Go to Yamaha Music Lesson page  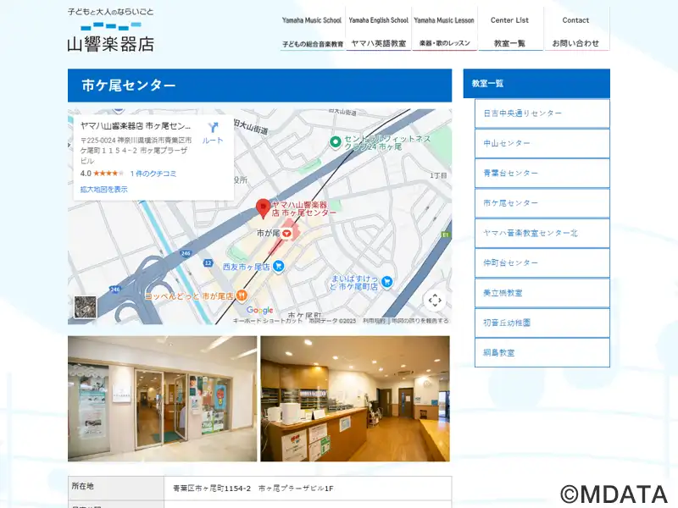click(444, 30)
